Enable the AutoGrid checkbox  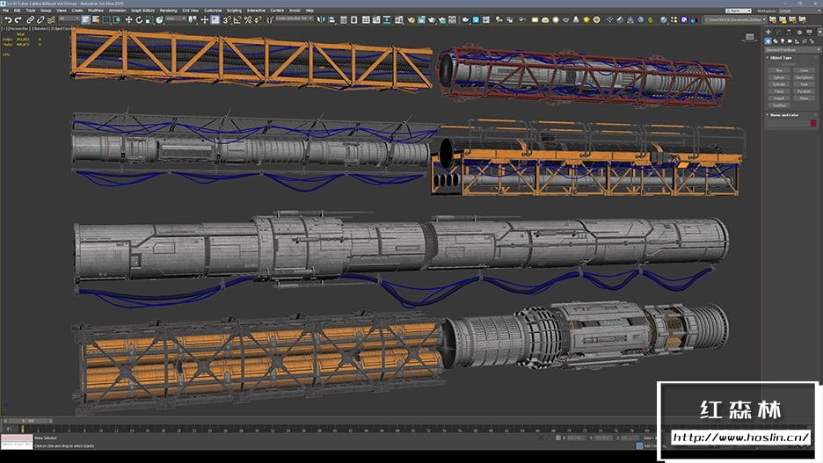click(x=782, y=64)
